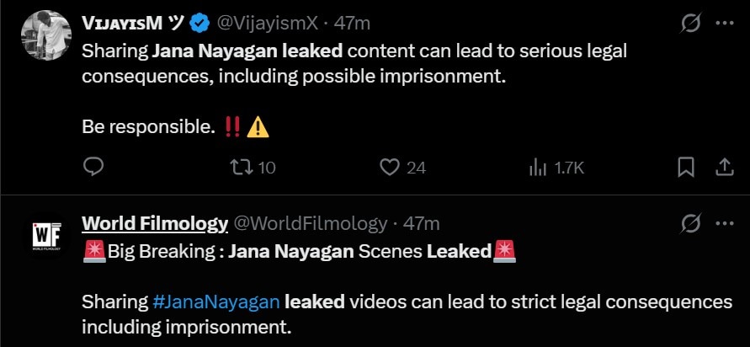This screenshot has height=347, width=750.
Task: Open World Filmology profile picture
Action: [45, 237]
